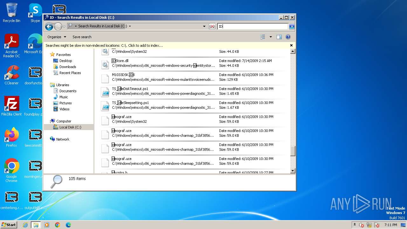
Task: Open Google Chrome desktop shortcut
Action: pos(11,170)
